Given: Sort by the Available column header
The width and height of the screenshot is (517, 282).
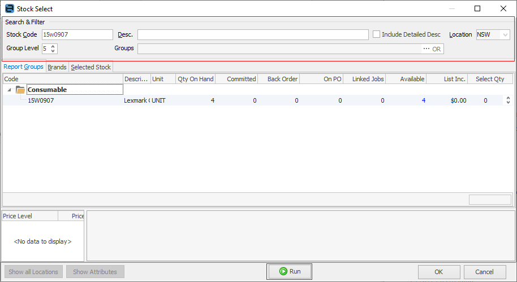Looking at the screenshot, I should (x=406, y=79).
